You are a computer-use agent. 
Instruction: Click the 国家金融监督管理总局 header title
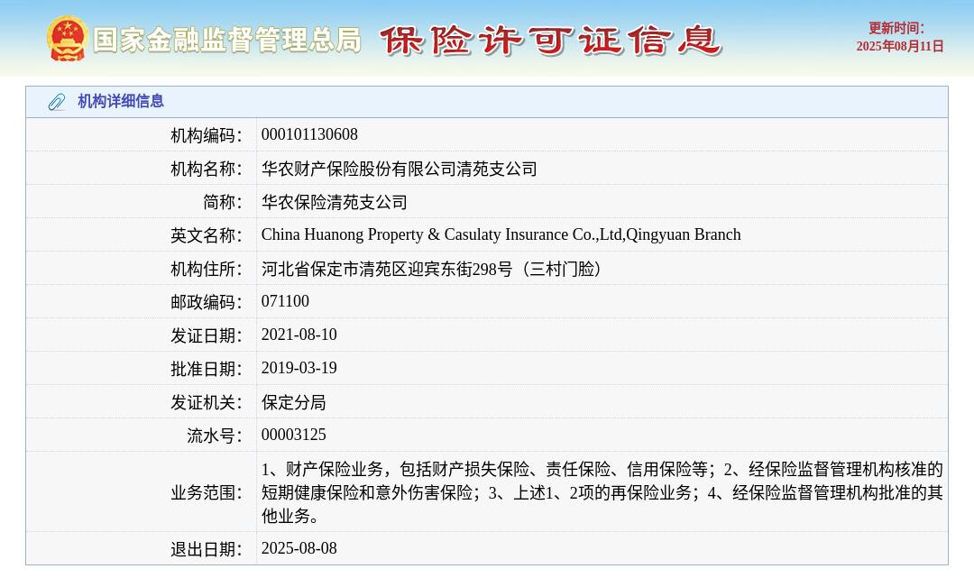click(x=227, y=41)
